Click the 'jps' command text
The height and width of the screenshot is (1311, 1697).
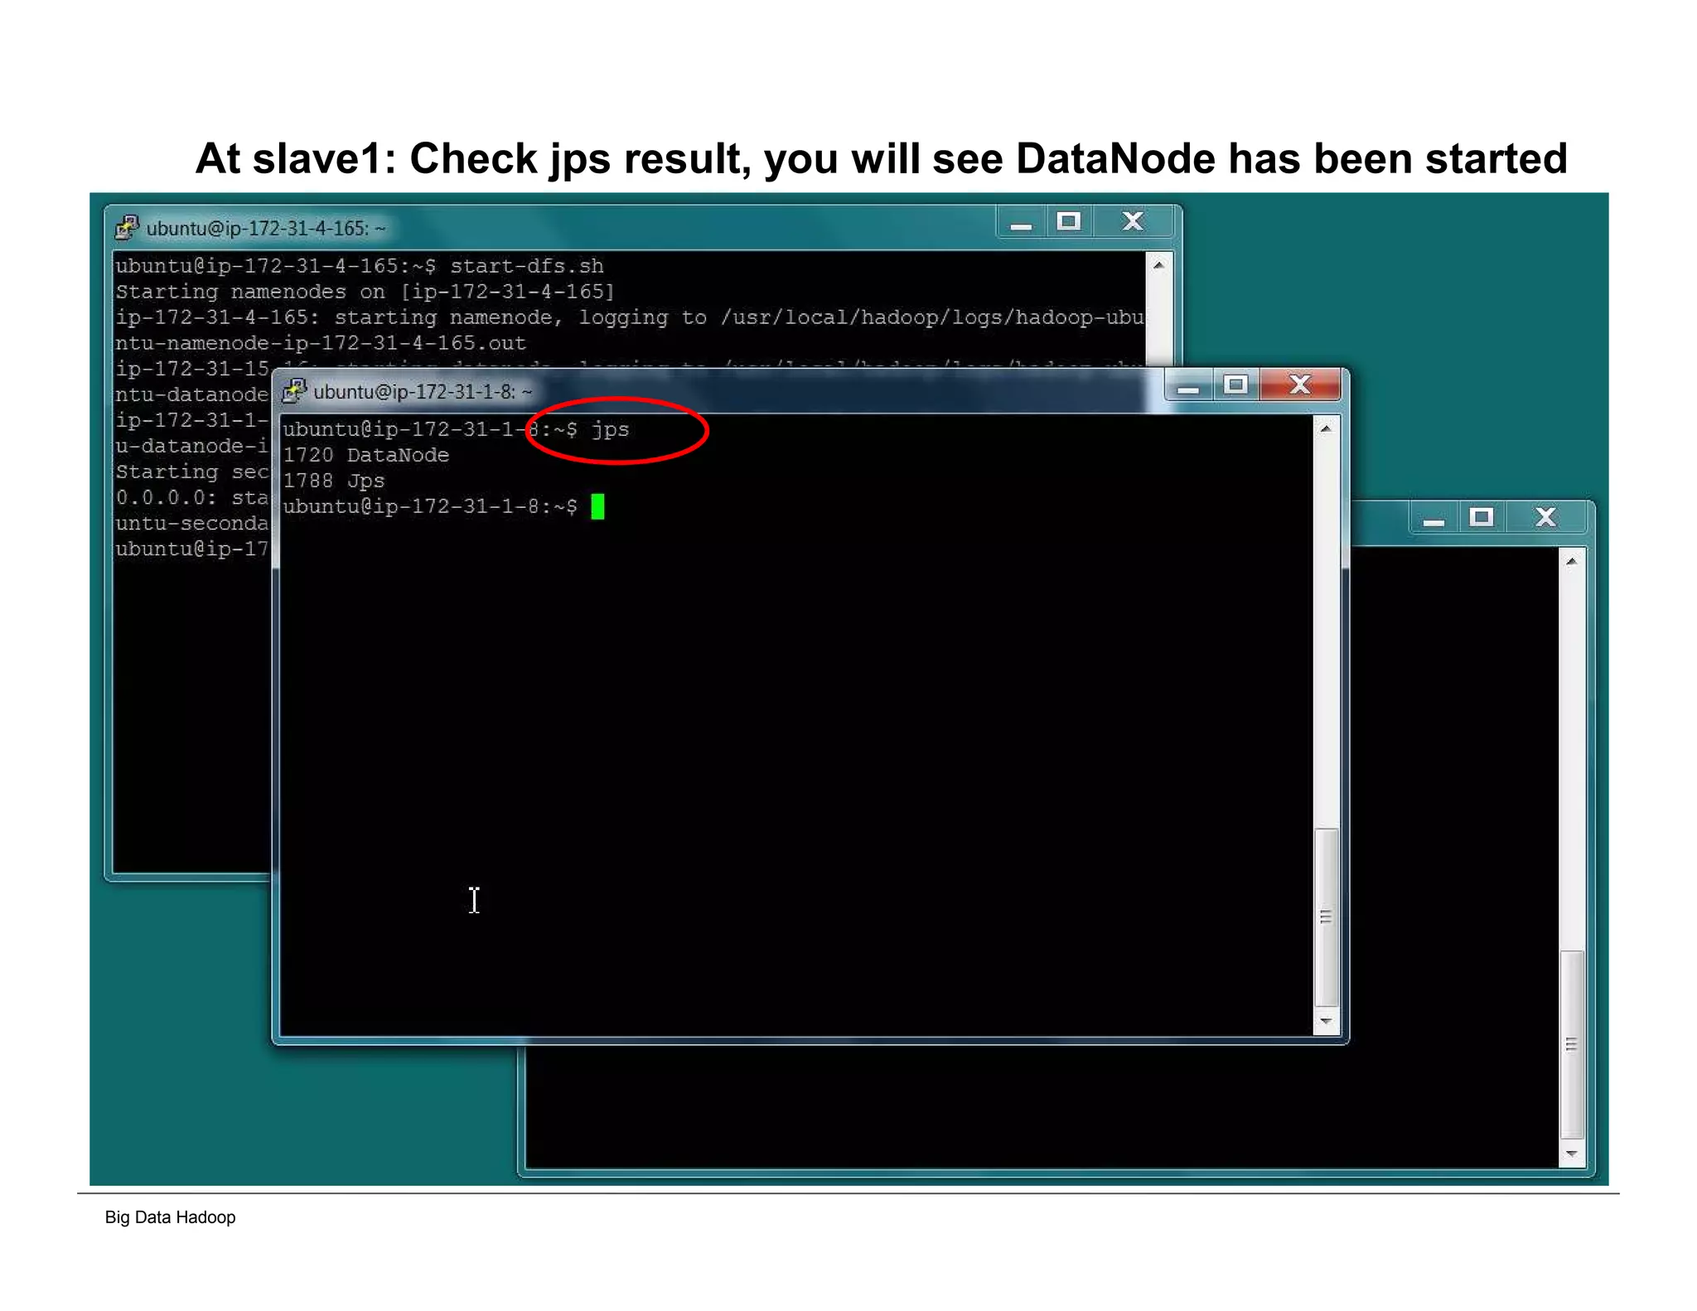click(610, 430)
